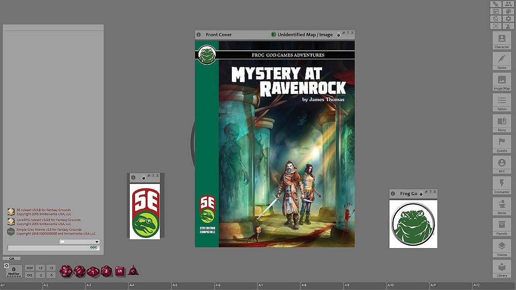Screen dimensions: 516x290
Task: Toggle the lock on Front Cover window
Action: click(338, 35)
